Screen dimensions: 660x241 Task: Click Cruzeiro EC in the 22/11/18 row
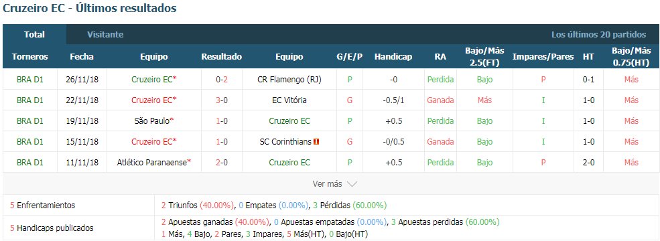pos(151,100)
